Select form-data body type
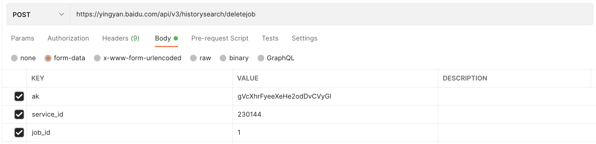Image resolution: width=596 pixels, height=144 pixels. [x=48, y=58]
